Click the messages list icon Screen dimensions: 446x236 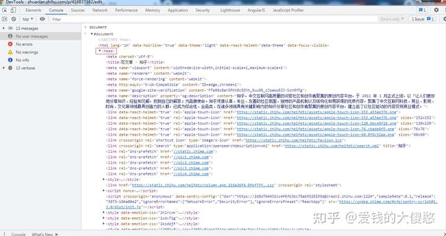(11, 28)
